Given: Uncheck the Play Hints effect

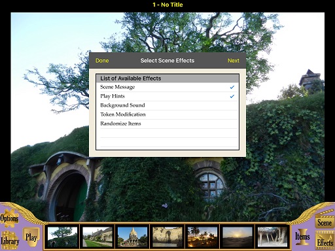Looking at the screenshot, I should click(167, 96).
